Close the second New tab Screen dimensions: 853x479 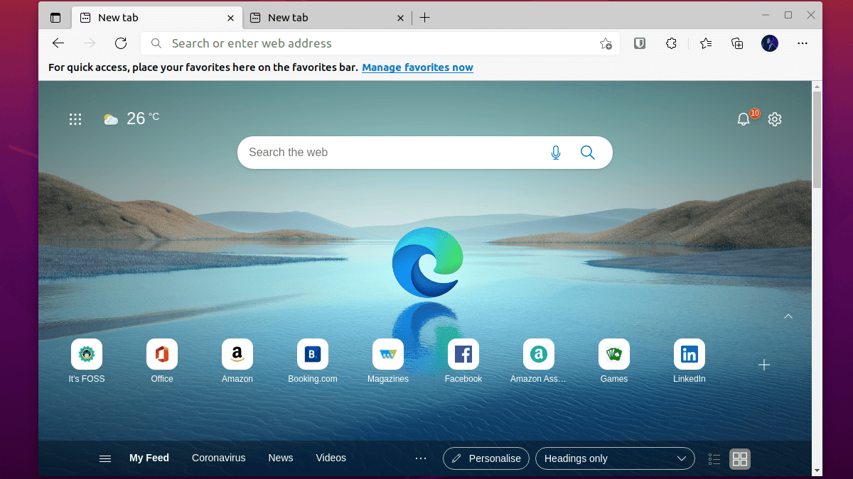400,18
